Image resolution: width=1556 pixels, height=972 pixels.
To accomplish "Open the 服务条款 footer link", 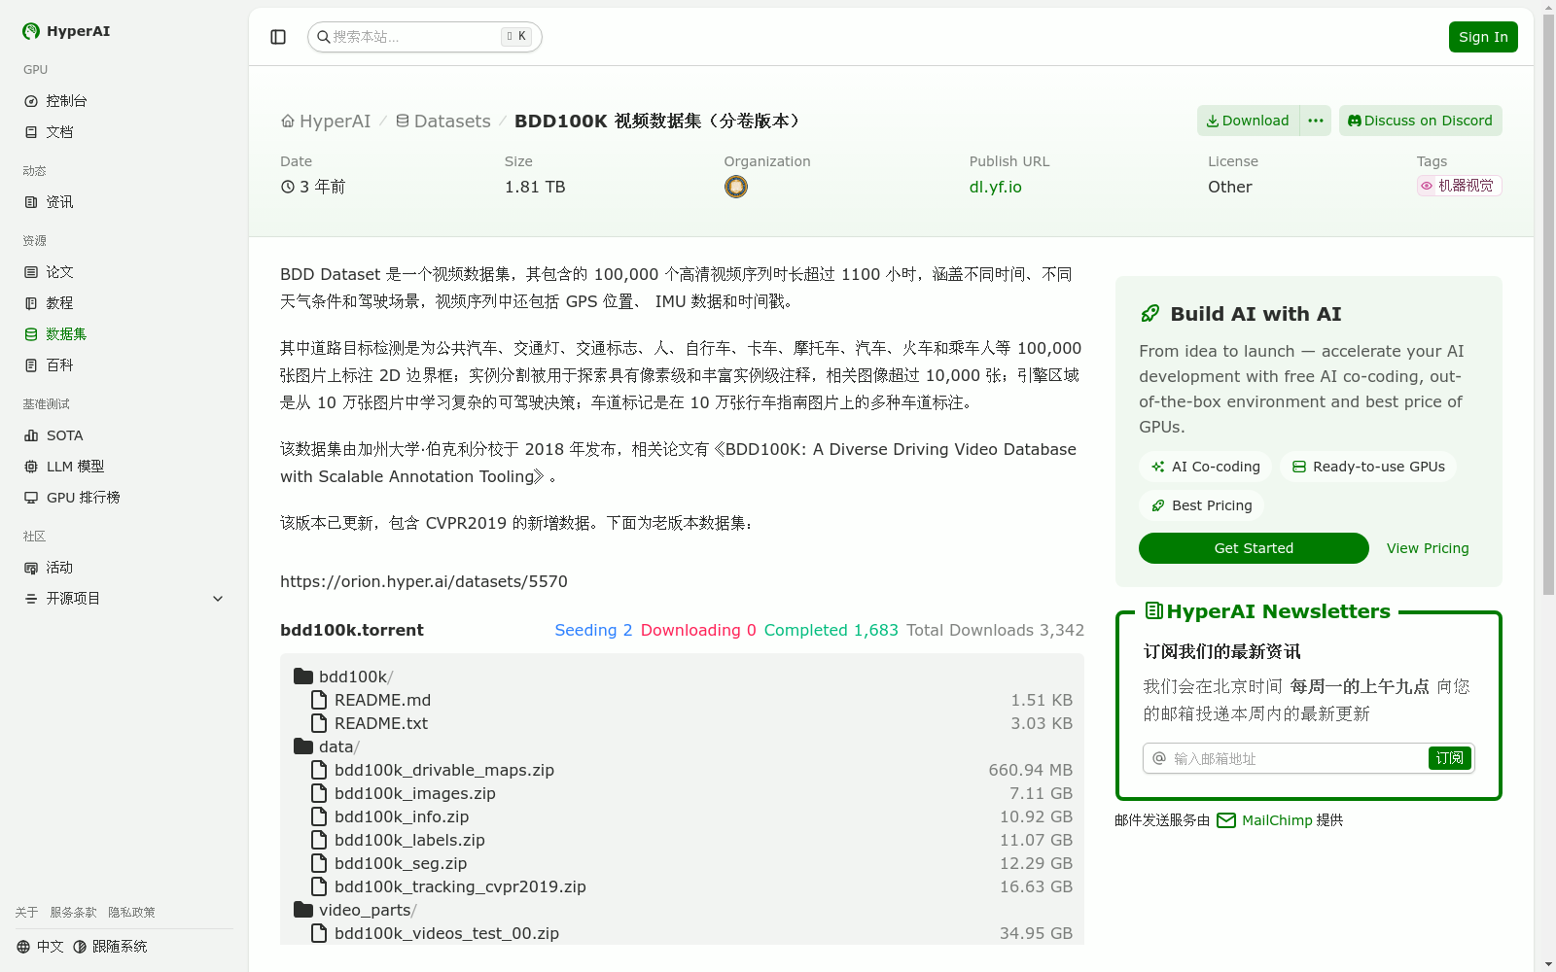I will point(73,913).
